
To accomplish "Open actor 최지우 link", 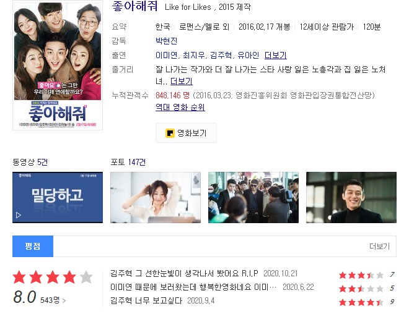I will 193,55.
